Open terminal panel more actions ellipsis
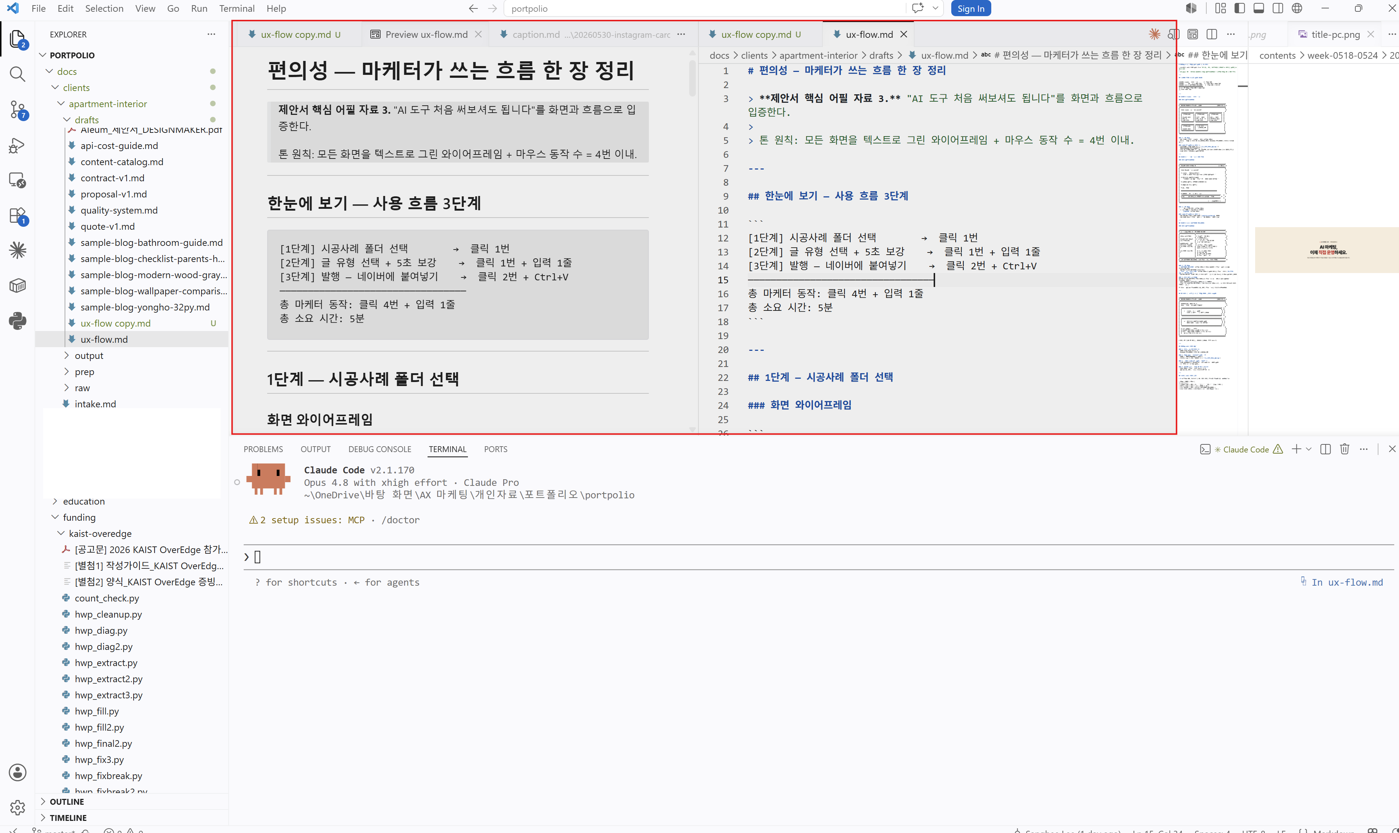Screen dimensions: 1399x833 click(1364, 449)
